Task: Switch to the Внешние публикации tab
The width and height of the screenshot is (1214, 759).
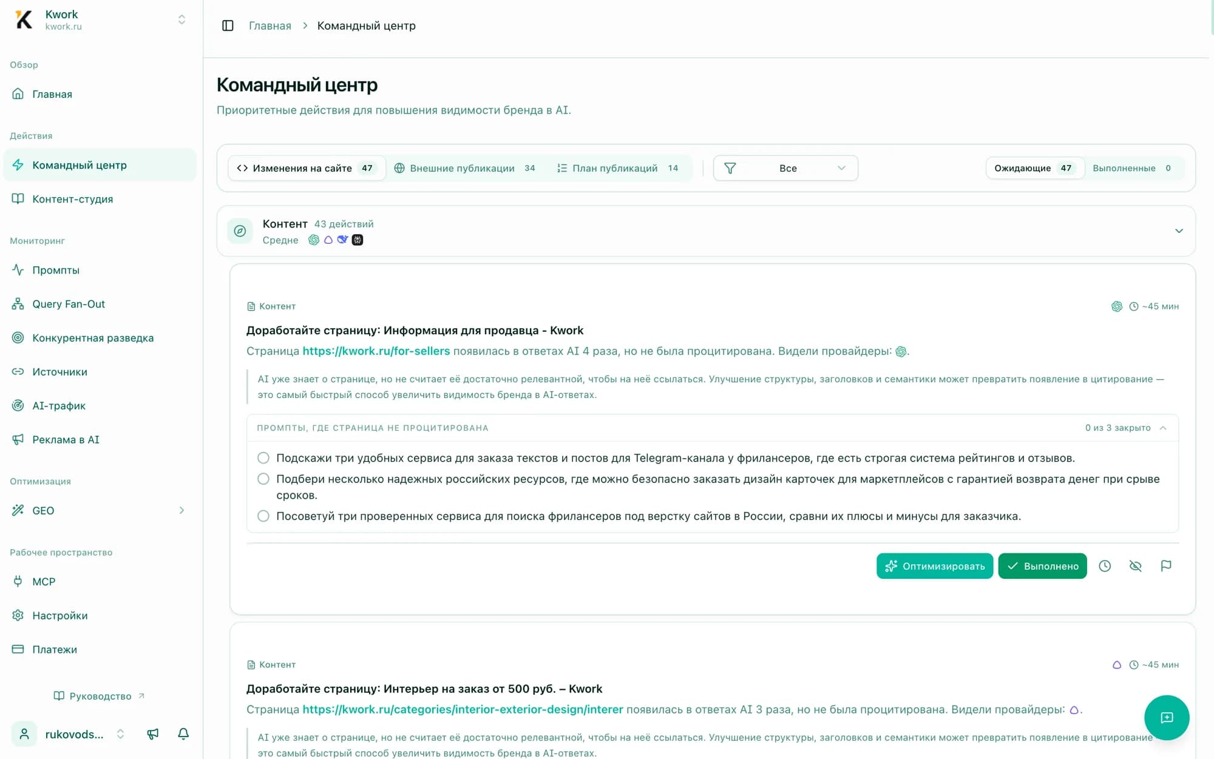Action: [x=465, y=168]
